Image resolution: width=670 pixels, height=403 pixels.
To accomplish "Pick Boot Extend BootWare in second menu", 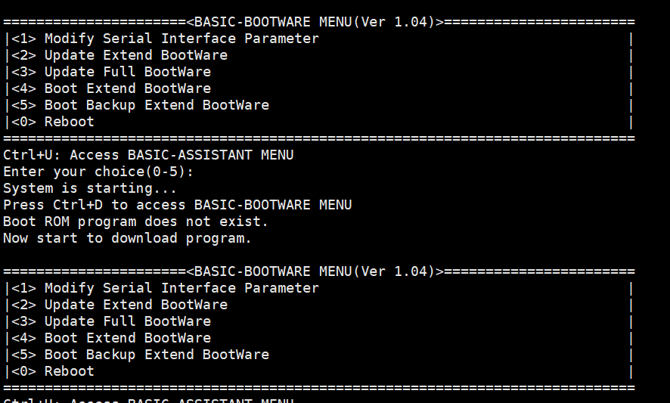I will [127, 338].
